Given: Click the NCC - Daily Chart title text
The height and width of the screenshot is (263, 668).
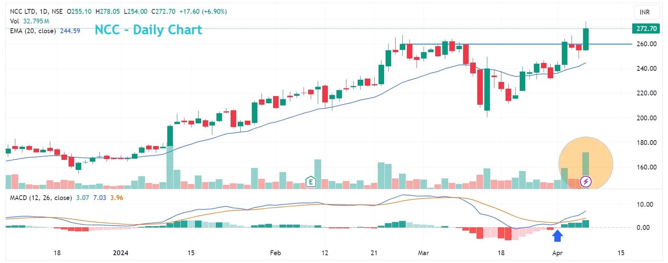Looking at the screenshot, I should pos(148,30).
